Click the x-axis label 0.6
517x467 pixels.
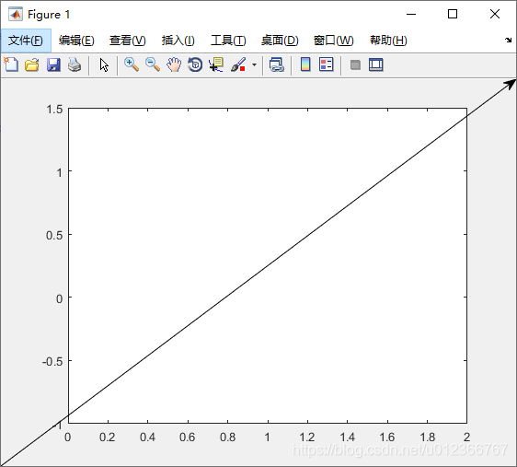coord(188,438)
